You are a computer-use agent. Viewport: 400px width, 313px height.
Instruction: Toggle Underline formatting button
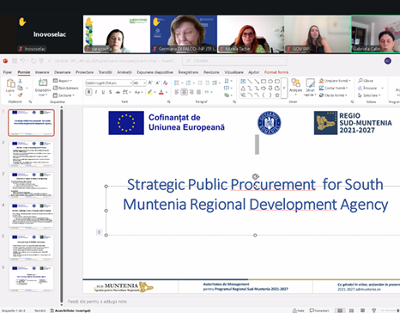coord(103,92)
